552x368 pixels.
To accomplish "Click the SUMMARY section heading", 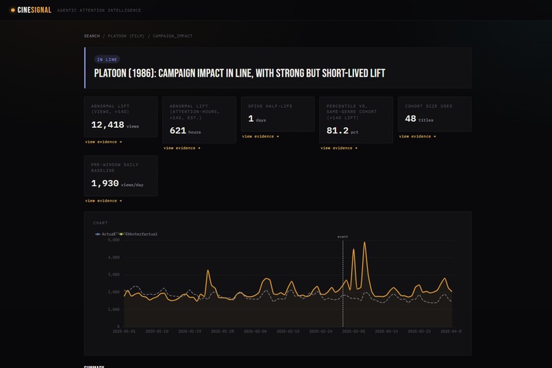I will 94,367.
